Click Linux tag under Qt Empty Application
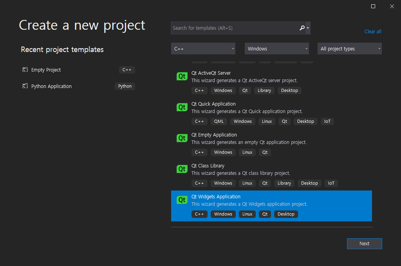The image size is (401, 266). click(x=247, y=152)
